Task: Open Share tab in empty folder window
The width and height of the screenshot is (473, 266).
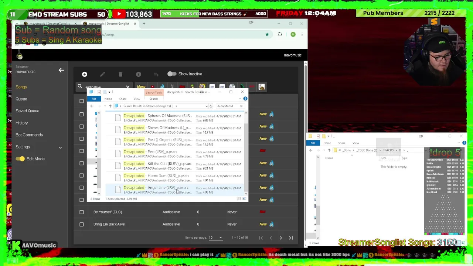Action: 342,143
